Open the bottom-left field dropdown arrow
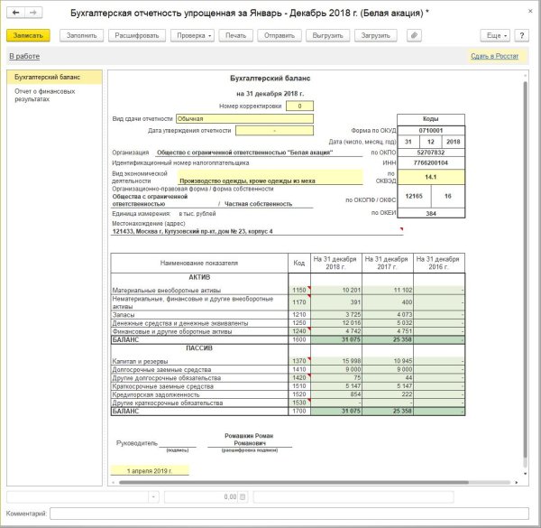The height and width of the screenshot is (528, 541). click(154, 496)
